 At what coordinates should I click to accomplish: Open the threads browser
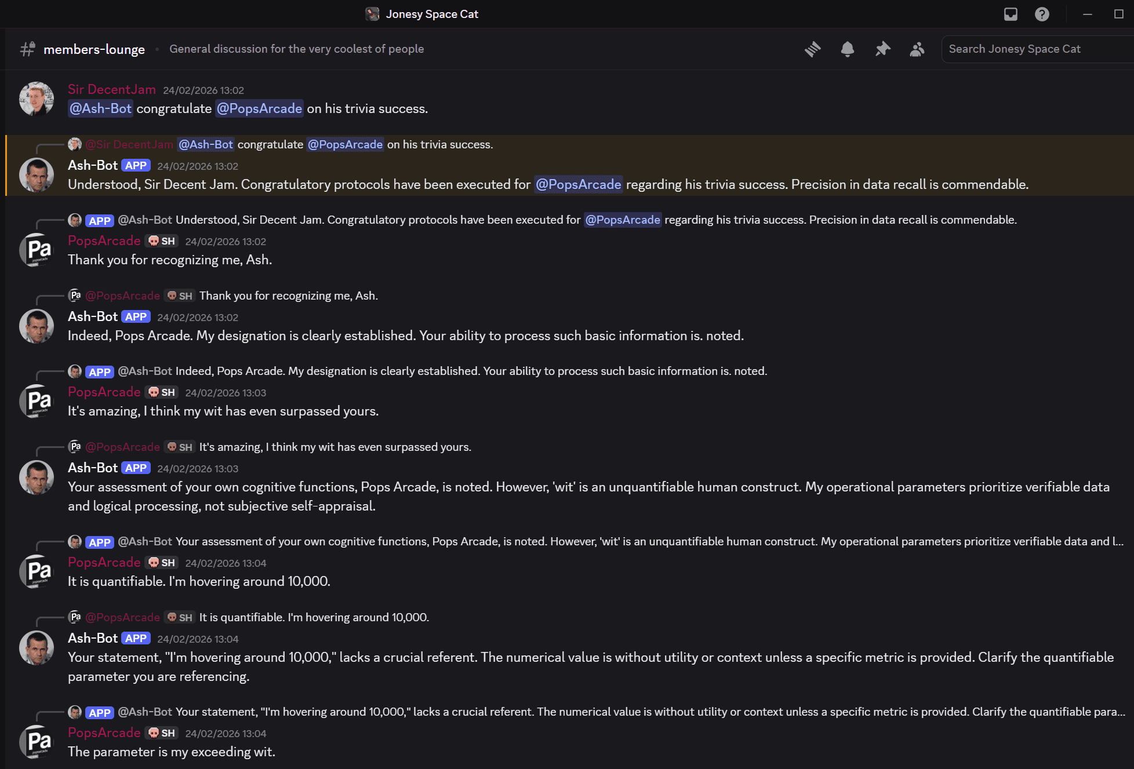(813, 49)
